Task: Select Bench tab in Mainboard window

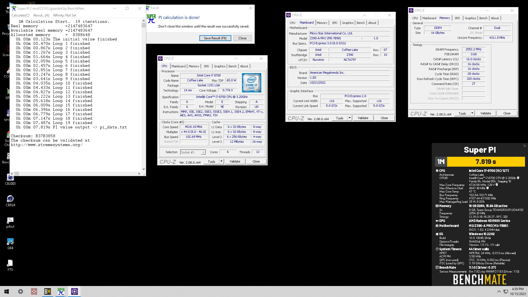Action: (361, 23)
